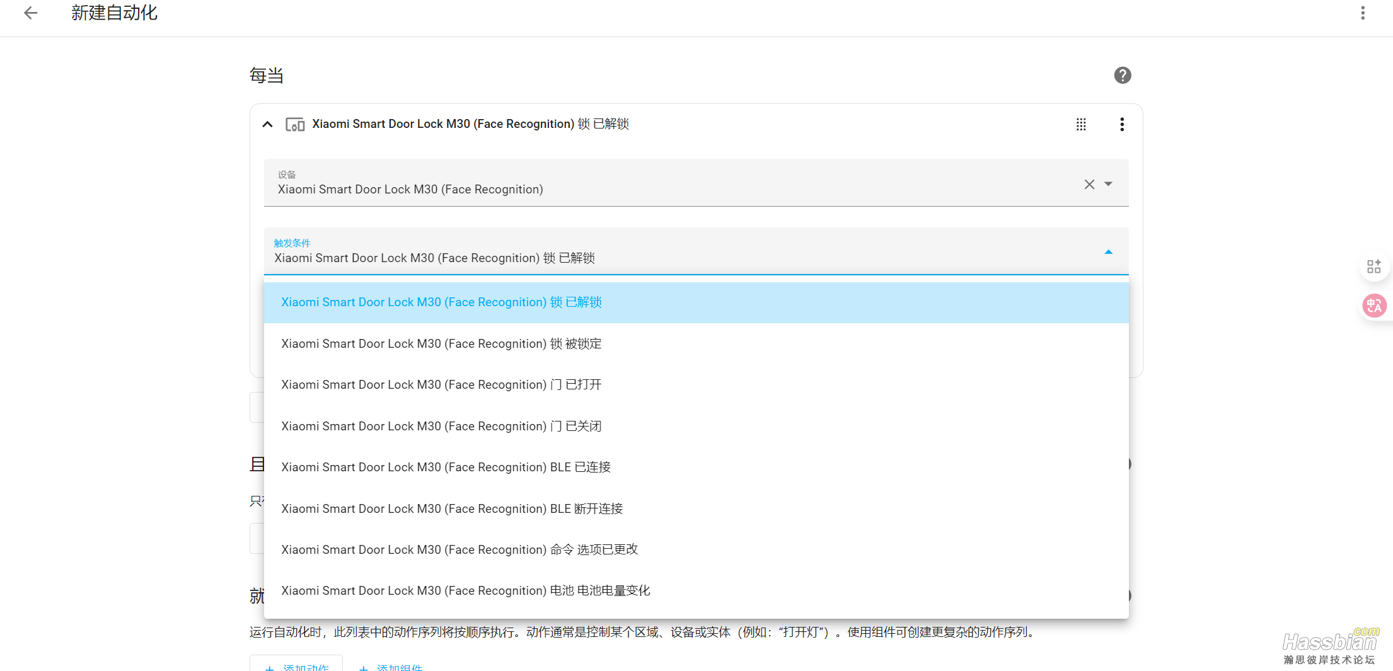Click the trigger card header title text
Image resolution: width=1393 pixels, height=671 pixels.
click(x=470, y=124)
